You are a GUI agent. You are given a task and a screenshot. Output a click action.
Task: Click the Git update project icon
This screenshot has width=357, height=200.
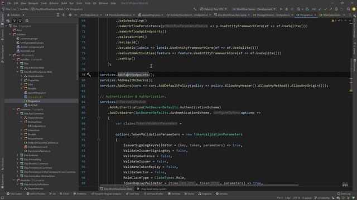pos(320,9)
